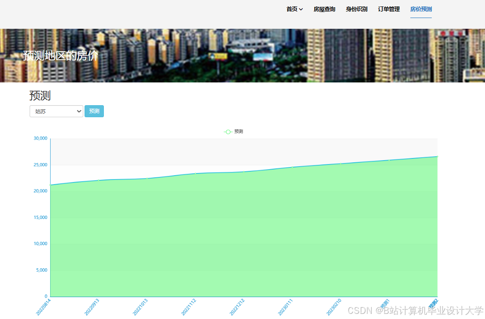Click the 10,000 y-axis value
Viewport: 485px width, 319px height.
pos(40,243)
